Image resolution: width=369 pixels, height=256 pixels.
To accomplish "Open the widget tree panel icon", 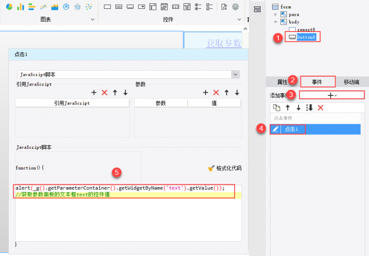I will [x=257, y=9].
